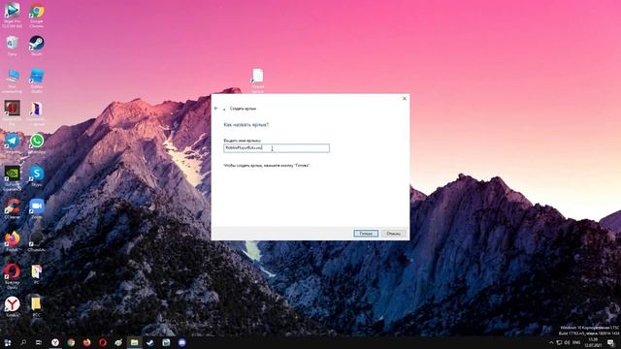
Task: Select the GeForce Experience desktop shortcut
Action: pos(13,178)
